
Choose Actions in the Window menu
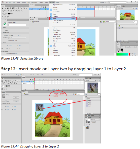63,28
